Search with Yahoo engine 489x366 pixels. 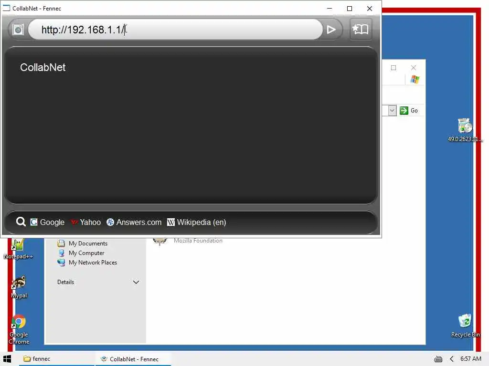pyautogui.click(x=86, y=222)
